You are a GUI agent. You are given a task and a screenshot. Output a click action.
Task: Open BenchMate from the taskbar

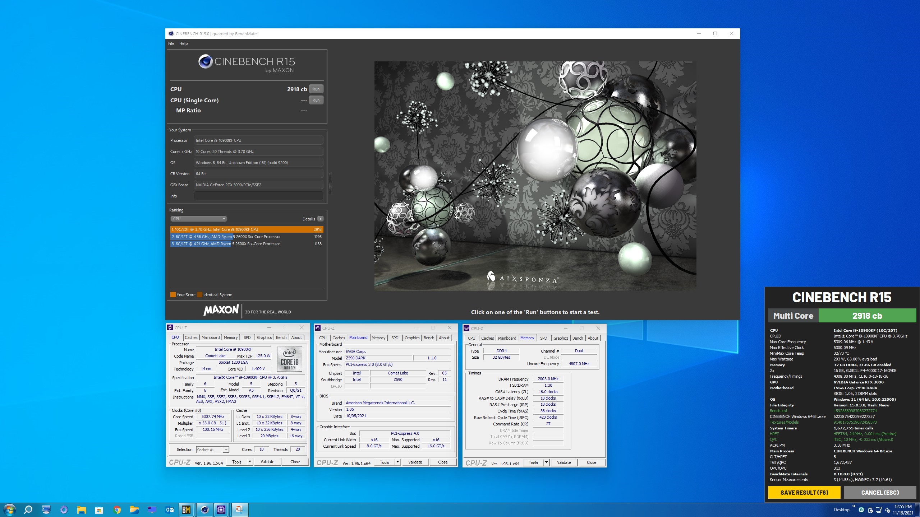186,509
